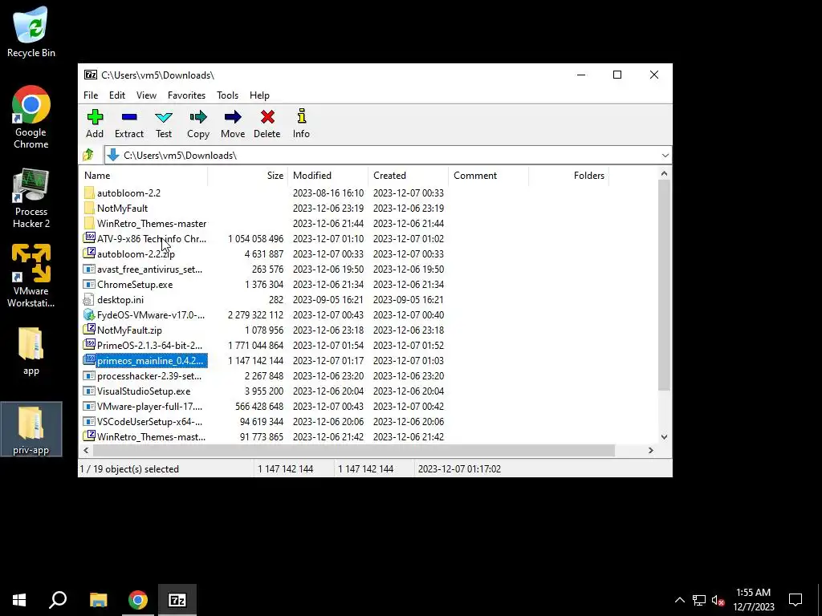Open the Favorites menu

pyautogui.click(x=186, y=95)
